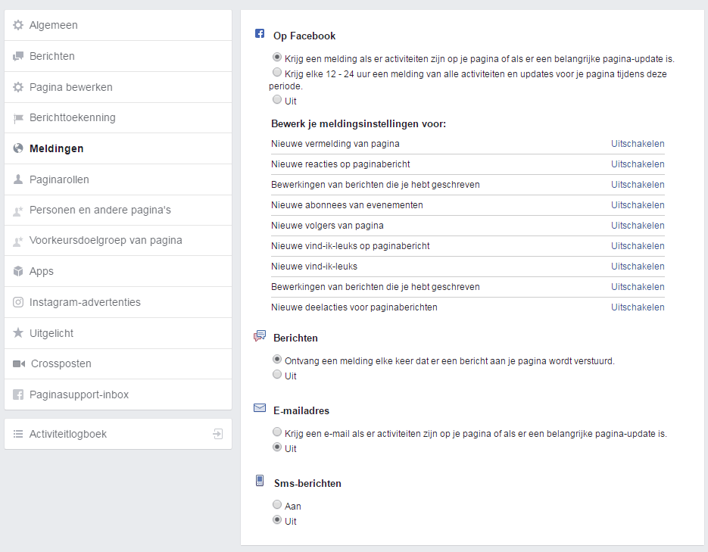Image resolution: width=708 pixels, height=552 pixels.
Task: Select the megaphone icon beside Berichten
Action: pyautogui.click(x=17, y=55)
